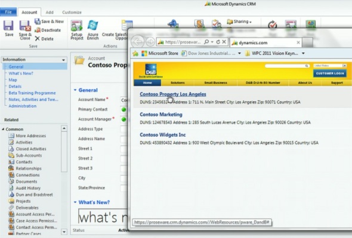
Task: Open Dun and Bradstreet related item
Action: click(30, 195)
